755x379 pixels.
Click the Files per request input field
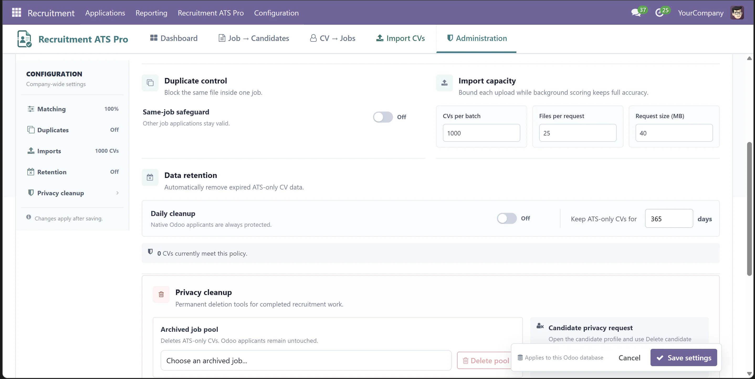tap(578, 133)
